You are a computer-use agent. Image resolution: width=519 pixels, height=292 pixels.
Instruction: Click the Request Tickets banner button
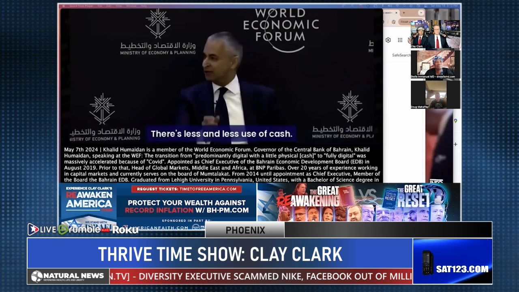click(x=187, y=189)
